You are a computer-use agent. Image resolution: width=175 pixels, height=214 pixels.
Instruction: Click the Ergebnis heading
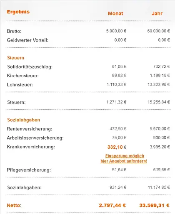pos(18,12)
